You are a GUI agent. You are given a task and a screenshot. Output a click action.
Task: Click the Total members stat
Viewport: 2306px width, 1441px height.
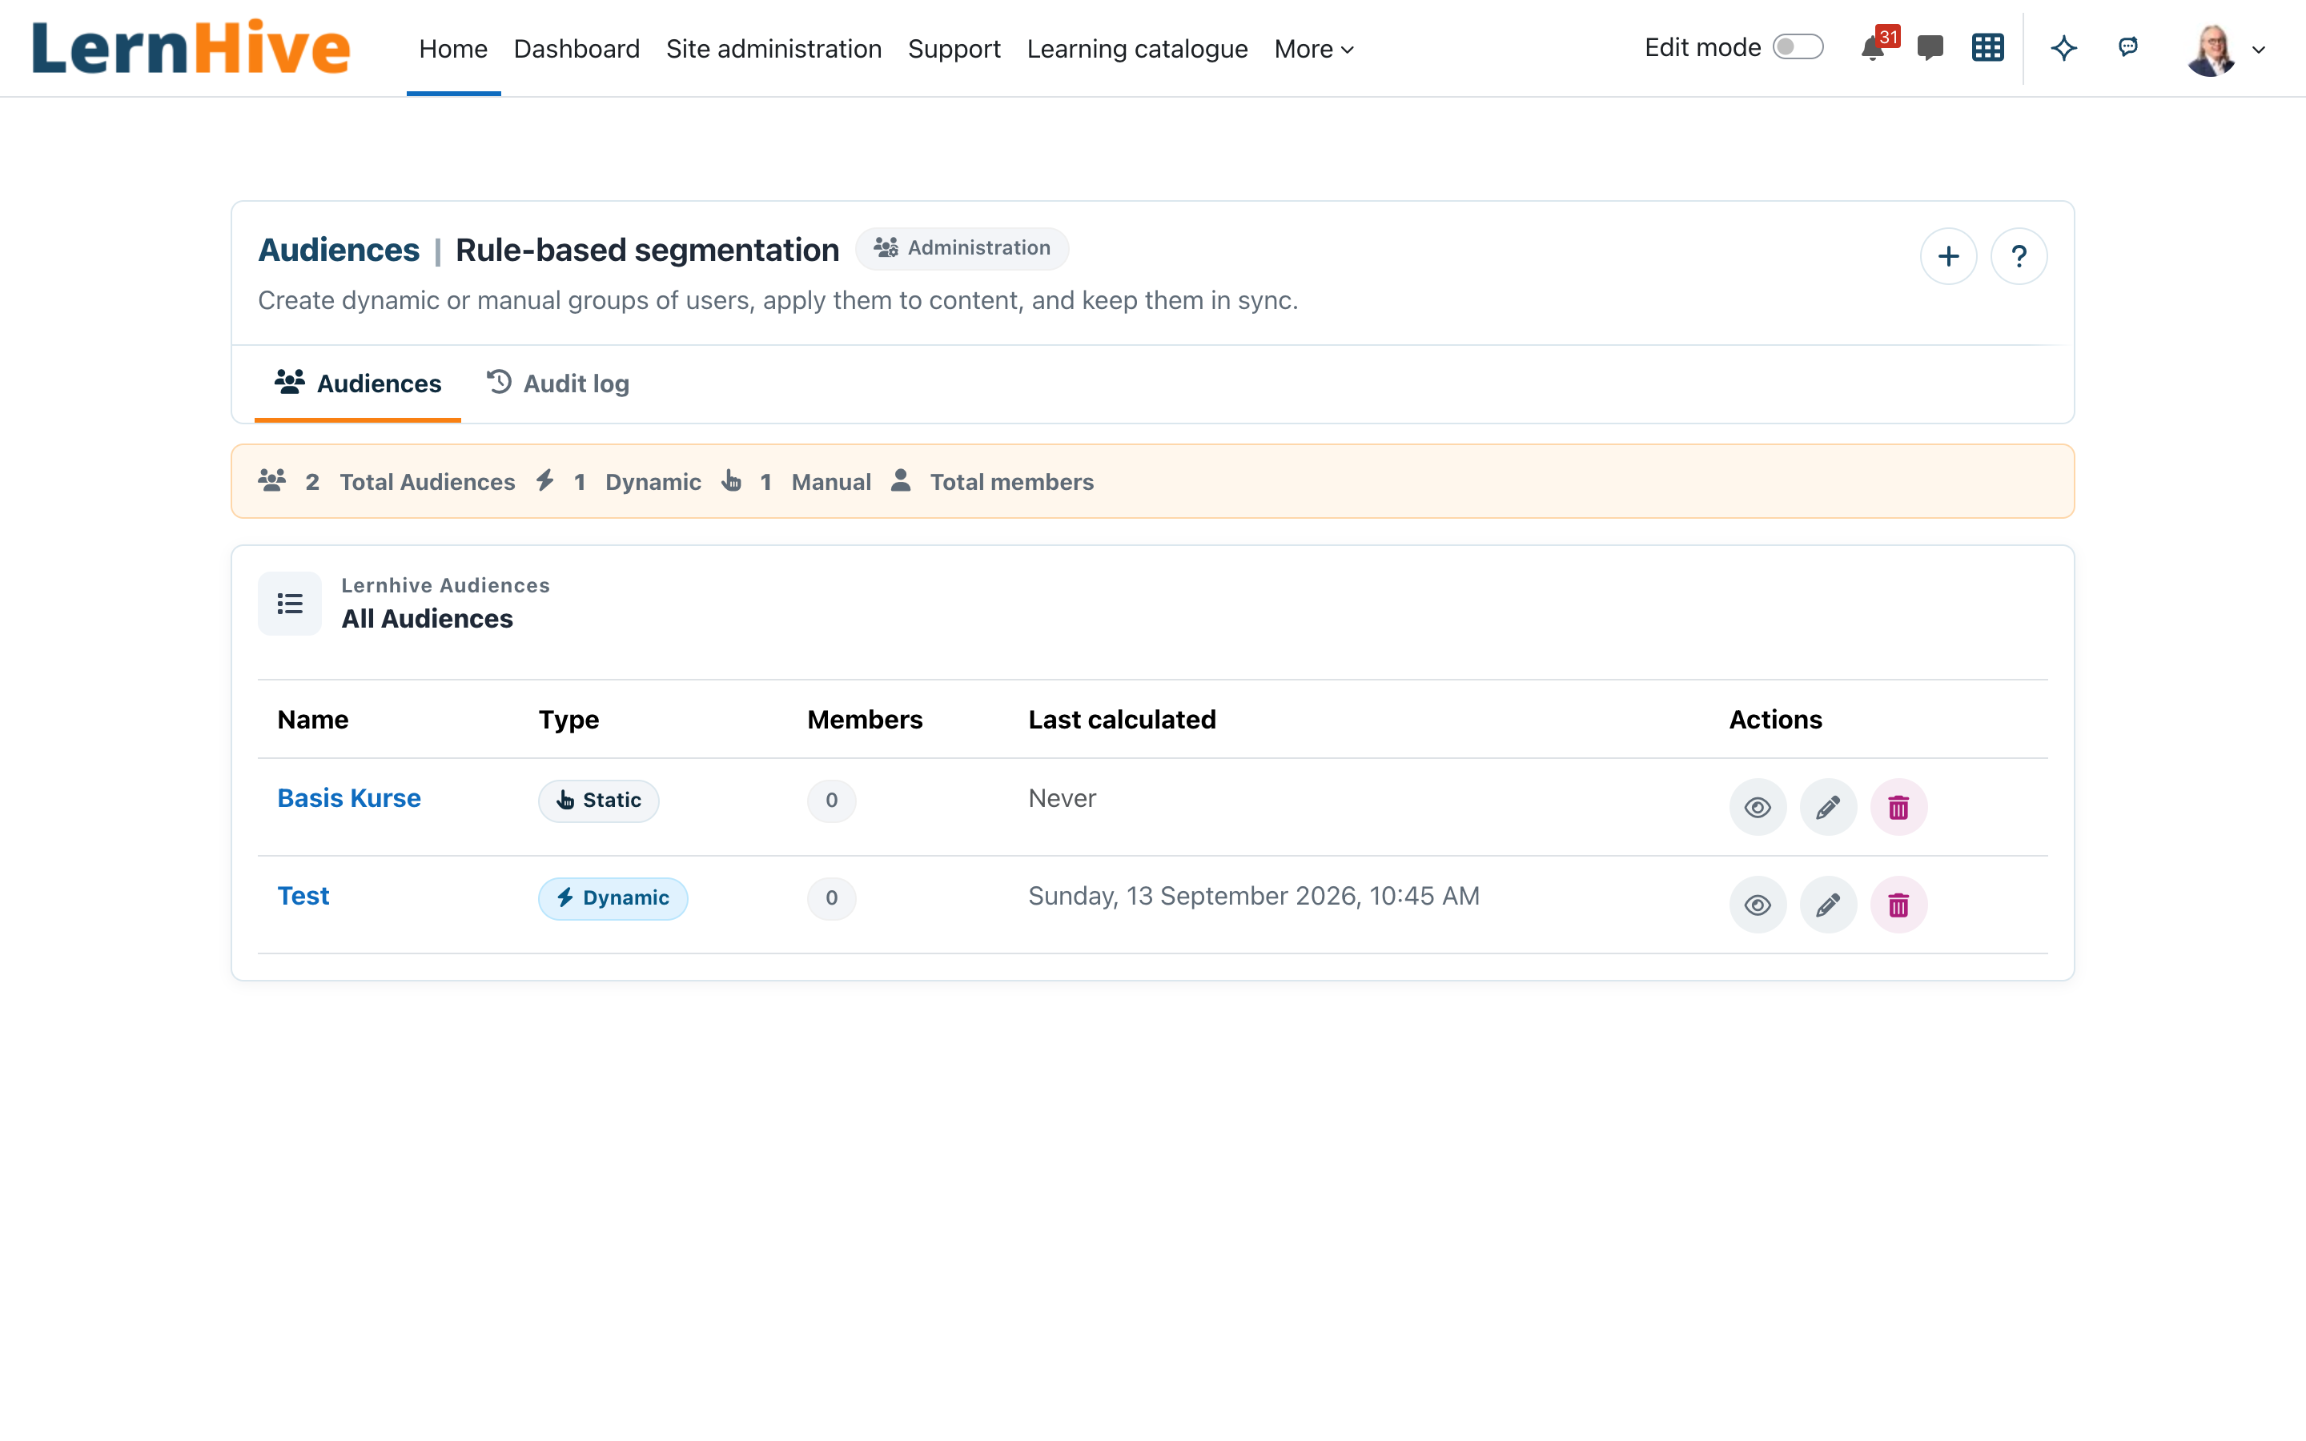point(993,481)
